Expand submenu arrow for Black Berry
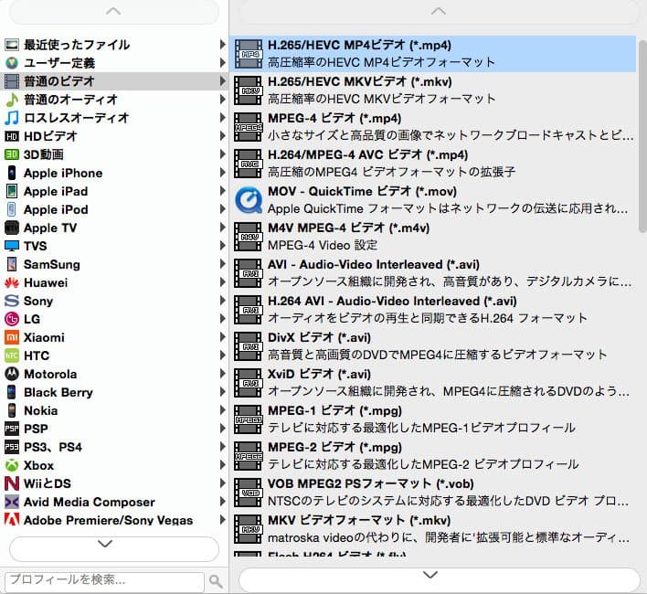This screenshot has width=647, height=594. click(x=223, y=392)
